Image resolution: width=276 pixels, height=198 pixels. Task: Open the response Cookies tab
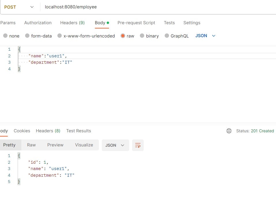[22, 131]
